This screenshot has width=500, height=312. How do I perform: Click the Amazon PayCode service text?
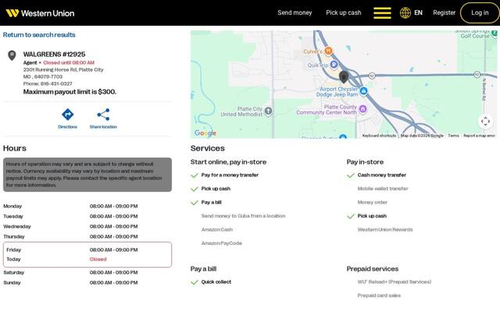tap(222, 243)
